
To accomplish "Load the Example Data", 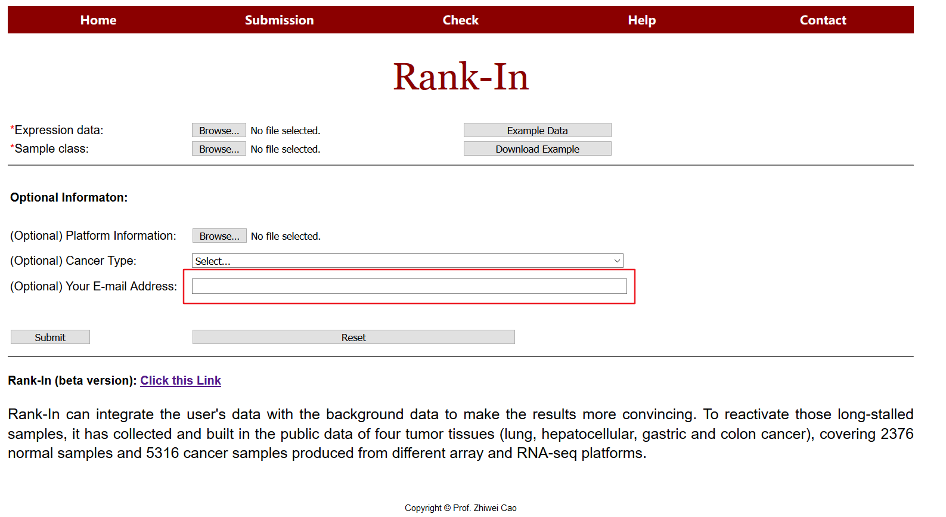I will click(537, 130).
